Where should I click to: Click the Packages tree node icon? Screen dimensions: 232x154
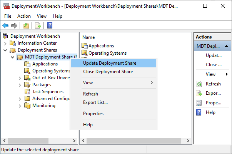click(x=27, y=85)
